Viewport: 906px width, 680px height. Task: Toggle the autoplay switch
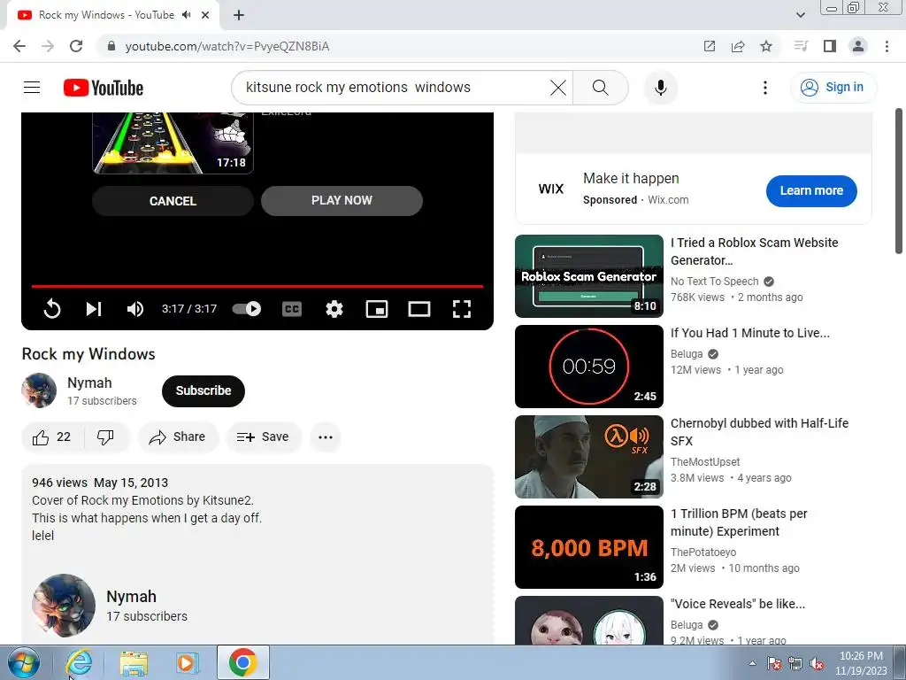pyautogui.click(x=247, y=309)
